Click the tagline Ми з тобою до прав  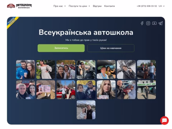pyautogui.click(x=86, y=40)
